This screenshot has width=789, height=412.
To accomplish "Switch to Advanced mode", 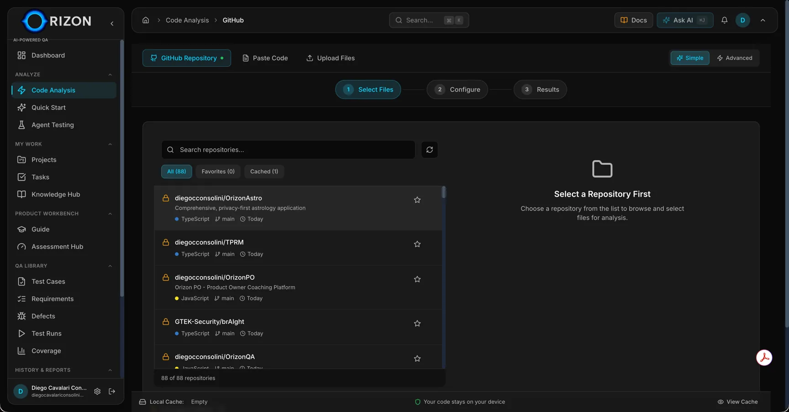I will point(735,58).
